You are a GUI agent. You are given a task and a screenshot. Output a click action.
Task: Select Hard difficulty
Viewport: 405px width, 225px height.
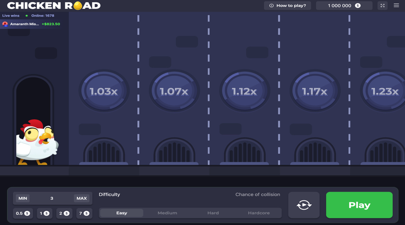(213, 213)
